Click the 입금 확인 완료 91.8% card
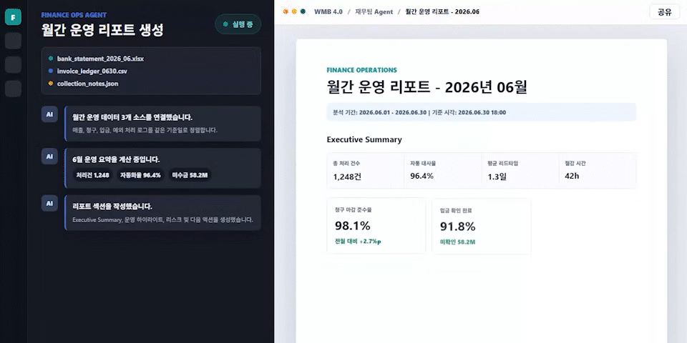 [482, 226]
